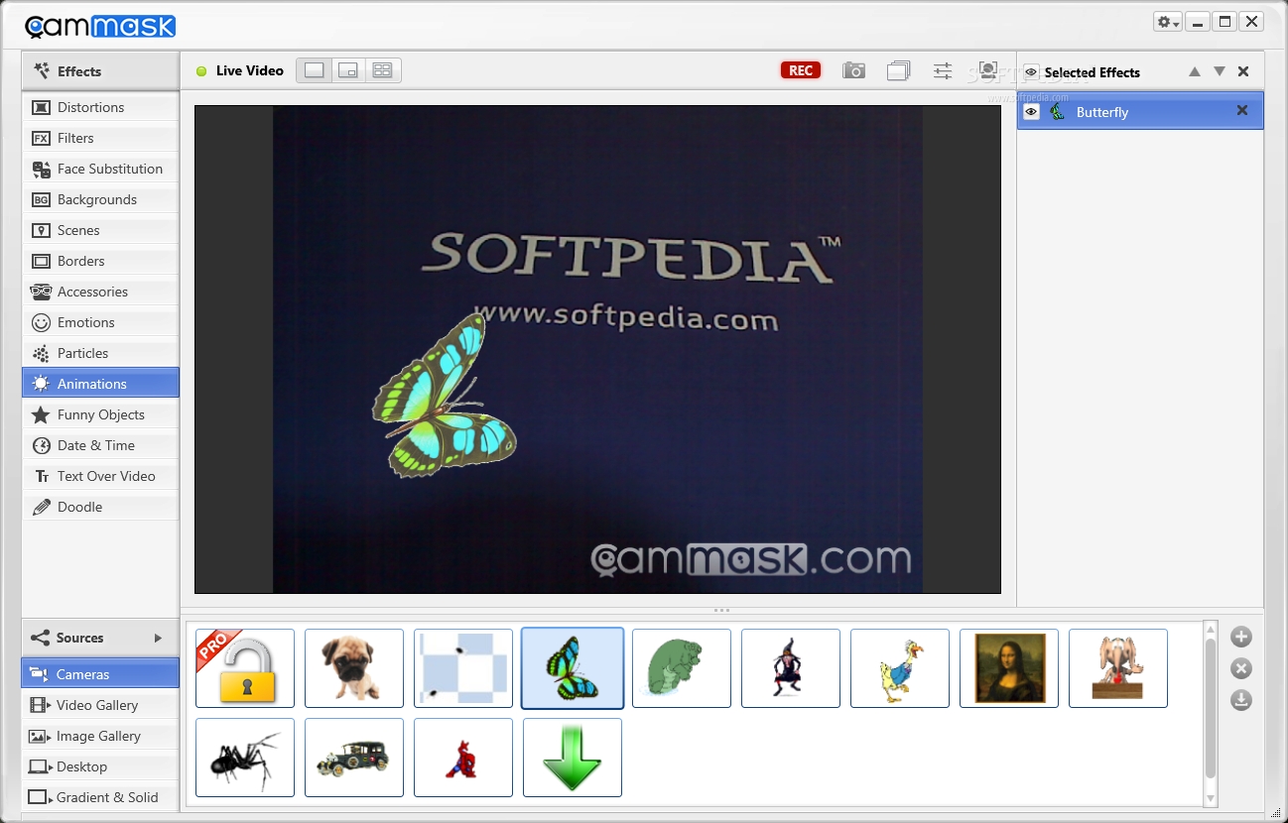Viewport: 1288px width, 823px height.
Task: Open the Doodle drawing category
Action: point(100,507)
